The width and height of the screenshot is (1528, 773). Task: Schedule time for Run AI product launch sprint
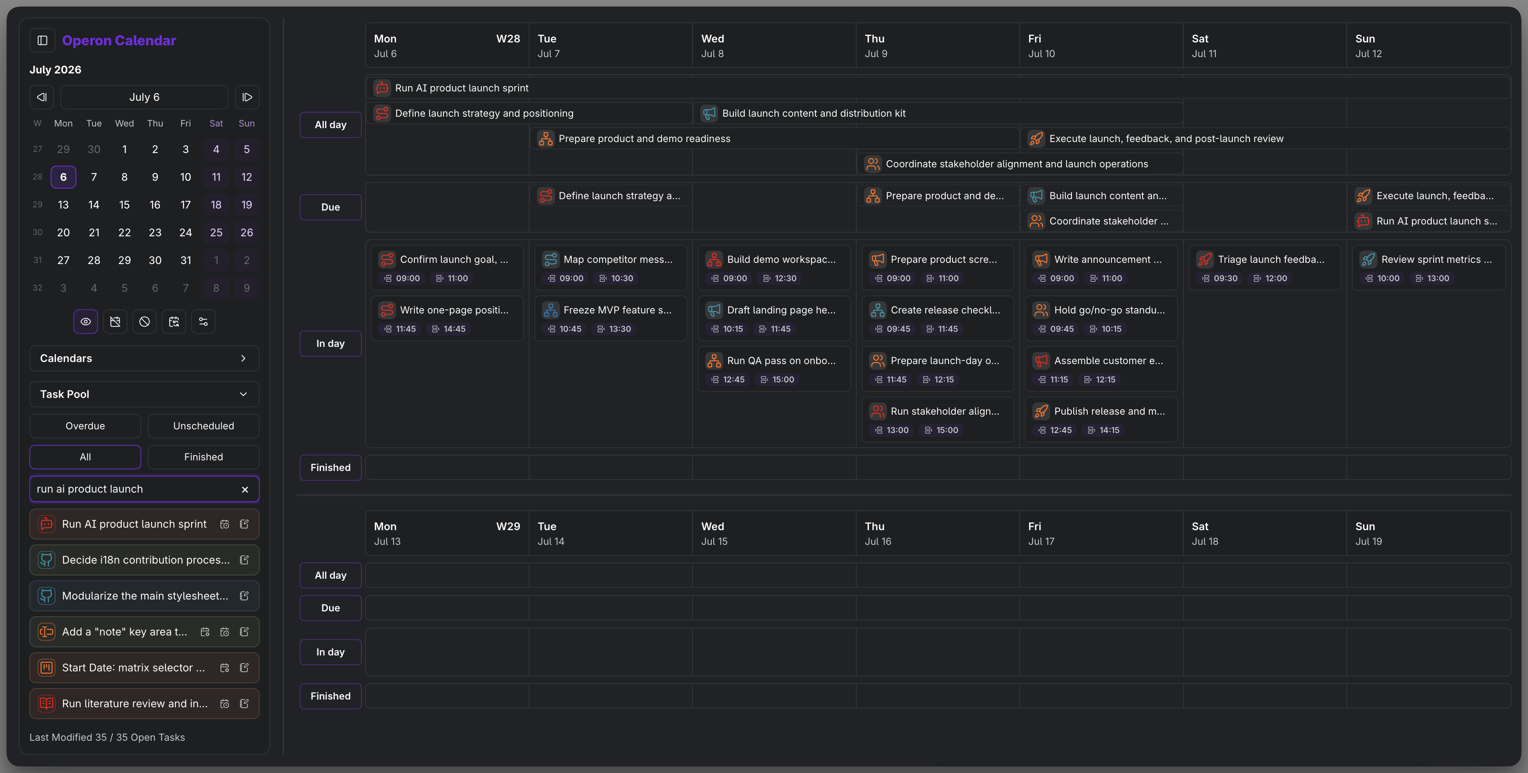coord(225,524)
